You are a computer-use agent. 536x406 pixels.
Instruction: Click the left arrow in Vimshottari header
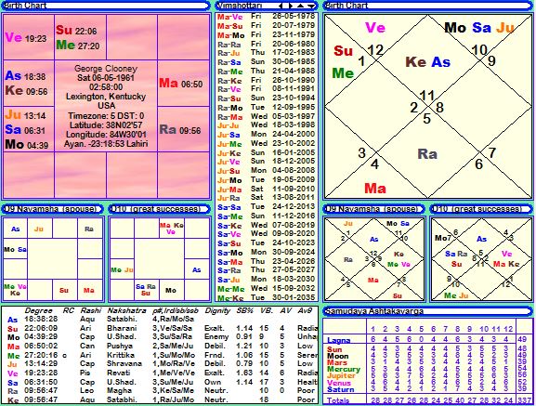tap(281, 6)
